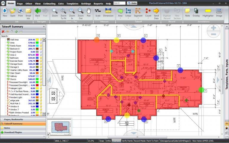Click the Send Data icon
This screenshot has width=229, height=143.
[156, 12]
